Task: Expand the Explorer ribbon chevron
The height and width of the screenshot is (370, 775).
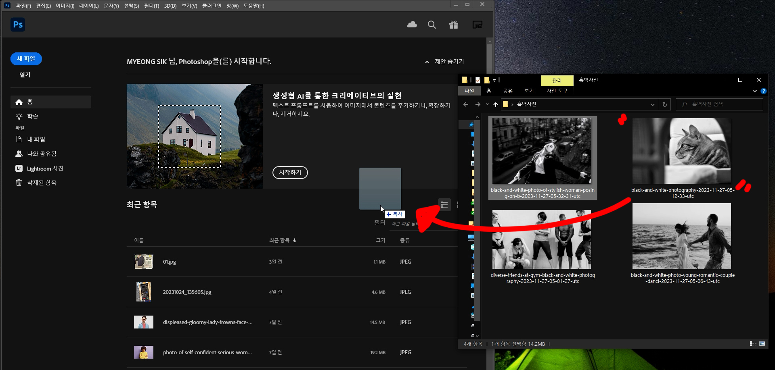Action: click(x=755, y=91)
